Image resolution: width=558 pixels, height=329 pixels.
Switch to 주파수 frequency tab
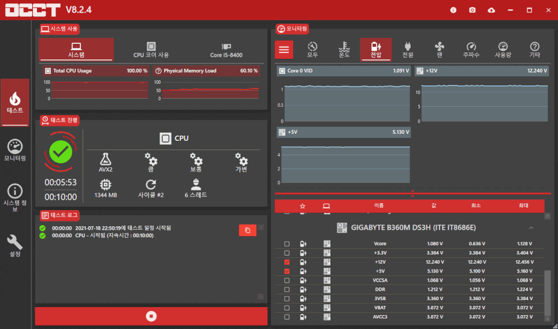click(x=471, y=50)
